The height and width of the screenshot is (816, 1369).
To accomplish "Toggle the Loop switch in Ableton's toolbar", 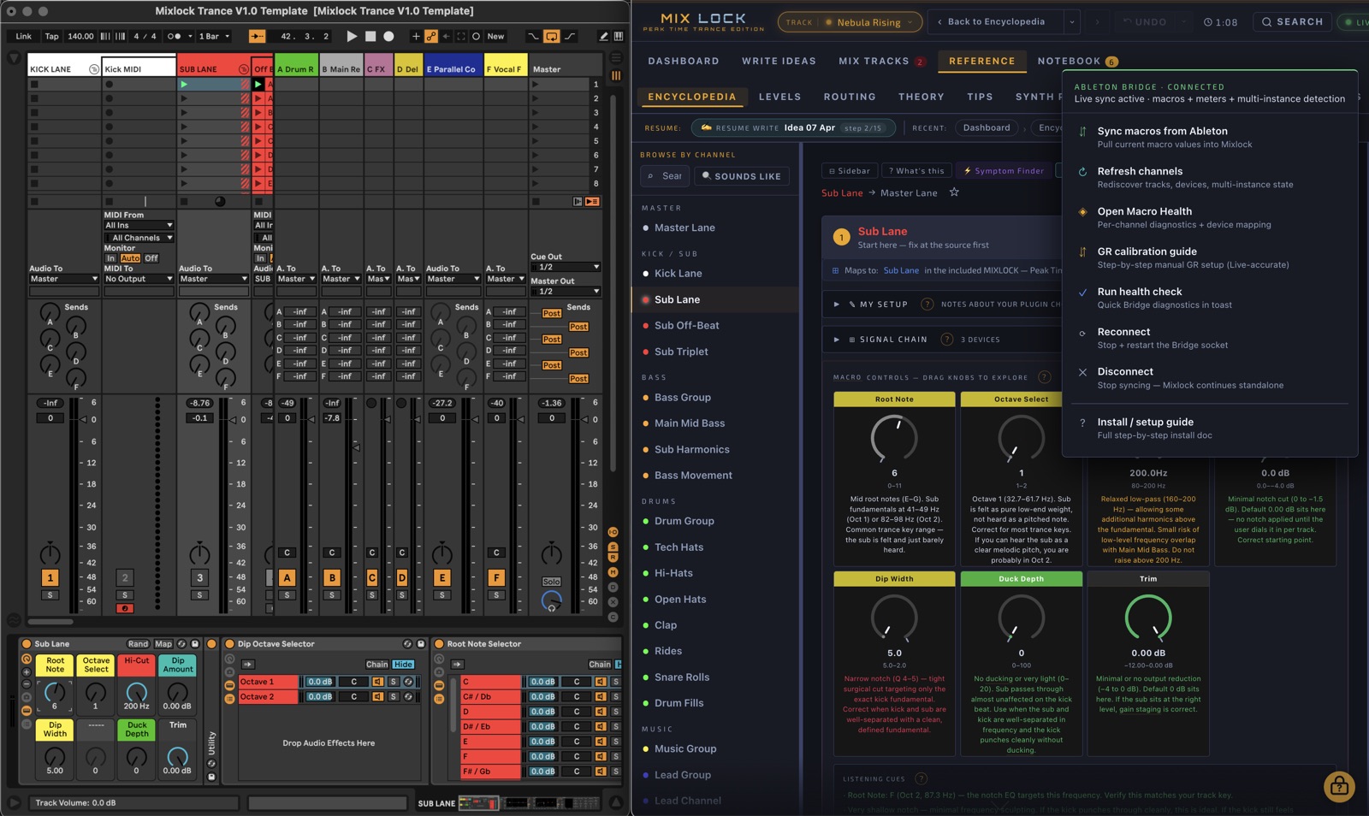I will pos(552,37).
